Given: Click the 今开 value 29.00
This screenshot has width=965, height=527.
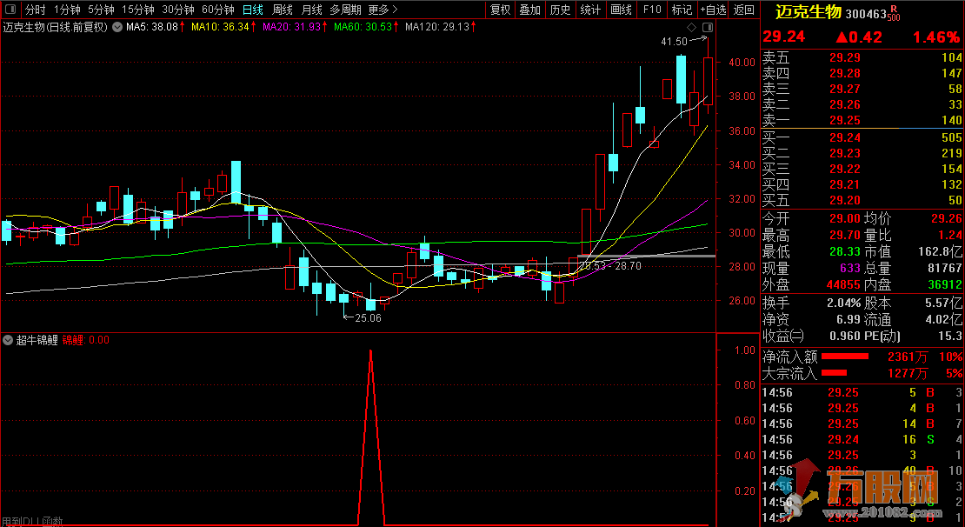Looking at the screenshot, I should pyautogui.click(x=844, y=218).
